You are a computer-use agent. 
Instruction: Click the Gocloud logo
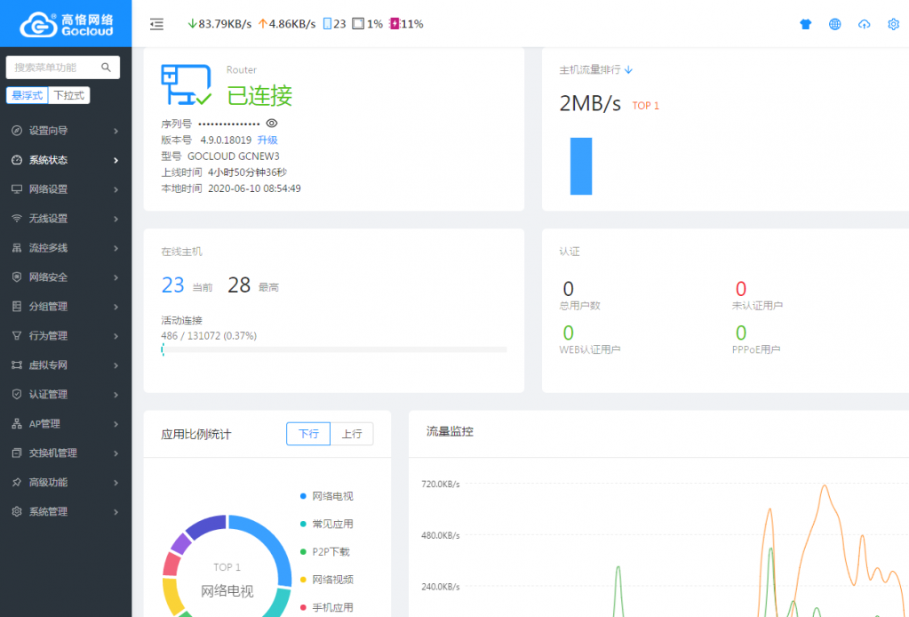point(66,24)
